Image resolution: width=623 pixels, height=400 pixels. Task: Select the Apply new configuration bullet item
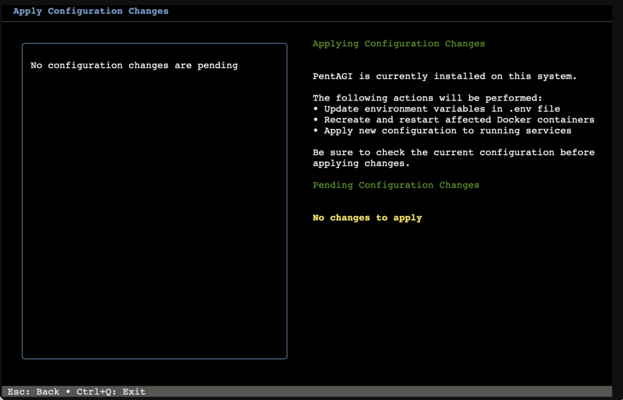tap(447, 131)
